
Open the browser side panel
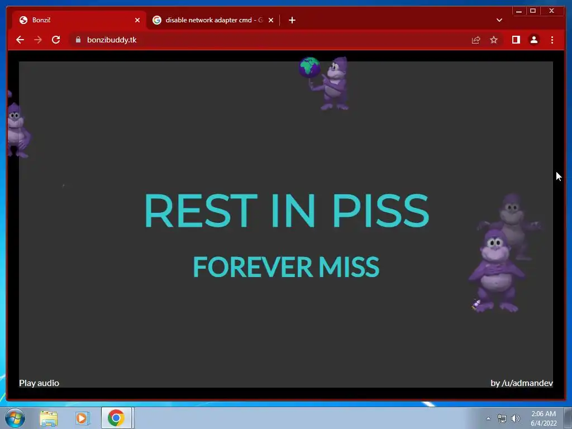coord(516,40)
